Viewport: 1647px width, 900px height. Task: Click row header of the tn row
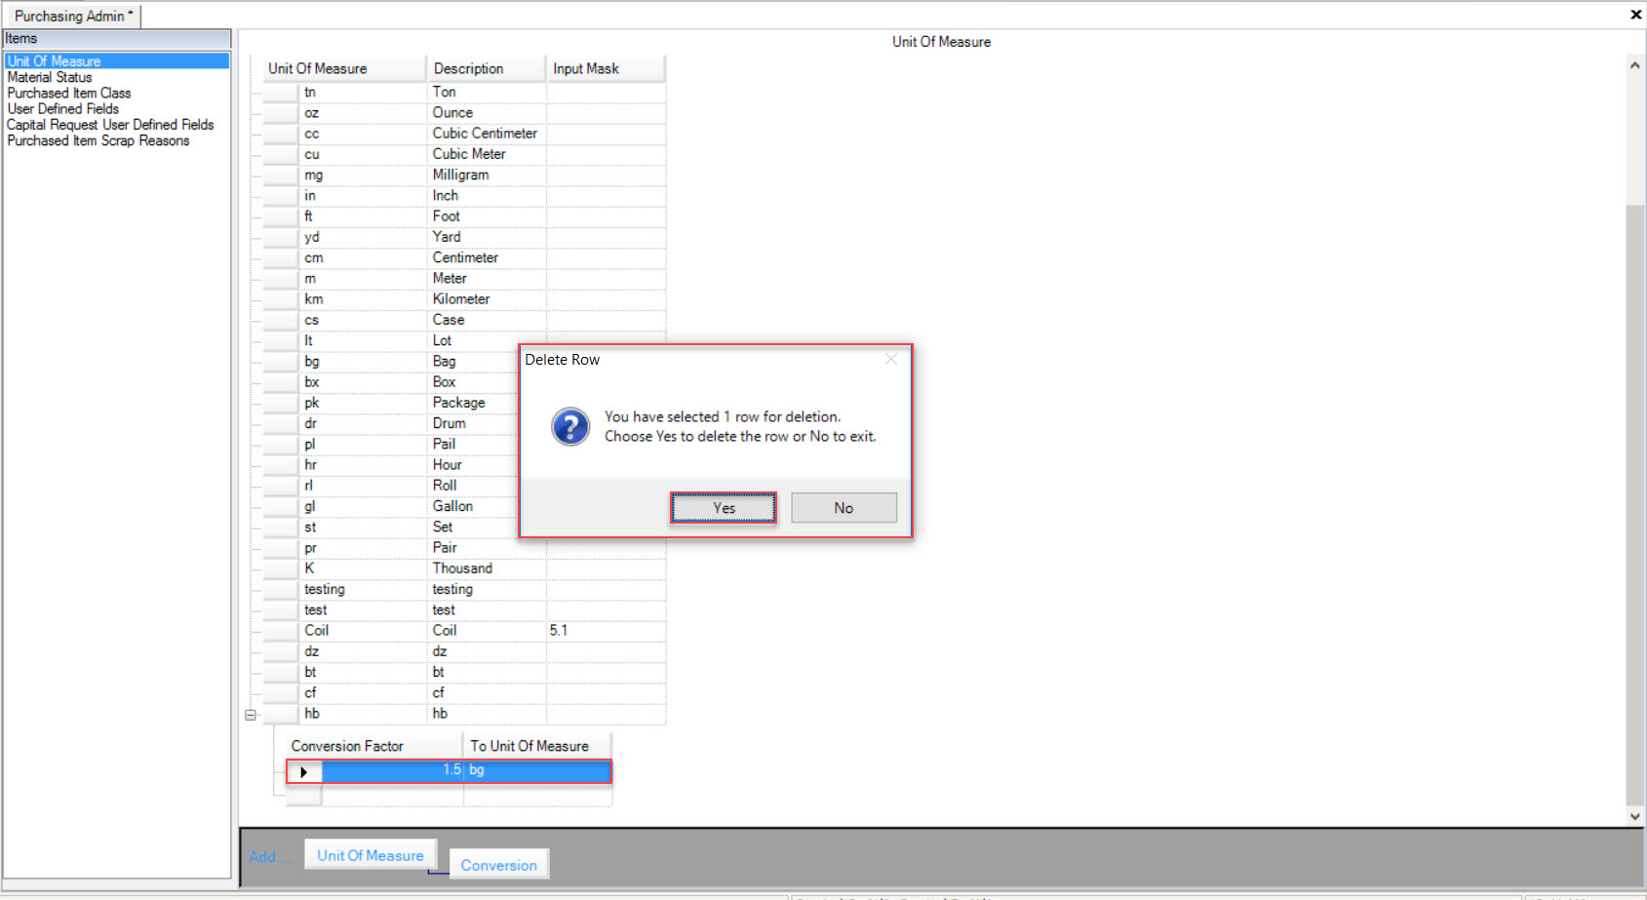281,92
